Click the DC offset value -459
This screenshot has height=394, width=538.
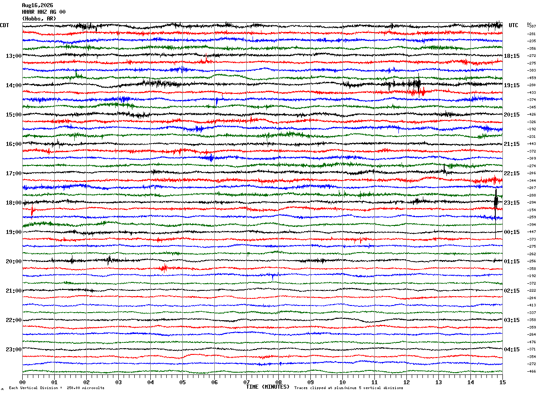pyautogui.click(x=531, y=78)
